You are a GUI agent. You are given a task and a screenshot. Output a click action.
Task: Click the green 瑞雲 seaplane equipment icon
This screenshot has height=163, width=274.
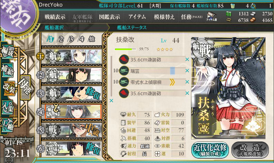click(124, 71)
